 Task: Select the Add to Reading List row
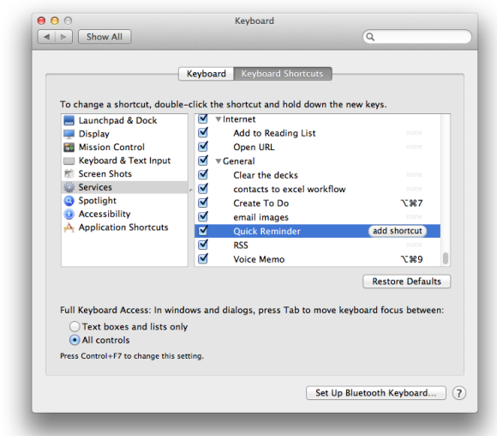point(317,133)
